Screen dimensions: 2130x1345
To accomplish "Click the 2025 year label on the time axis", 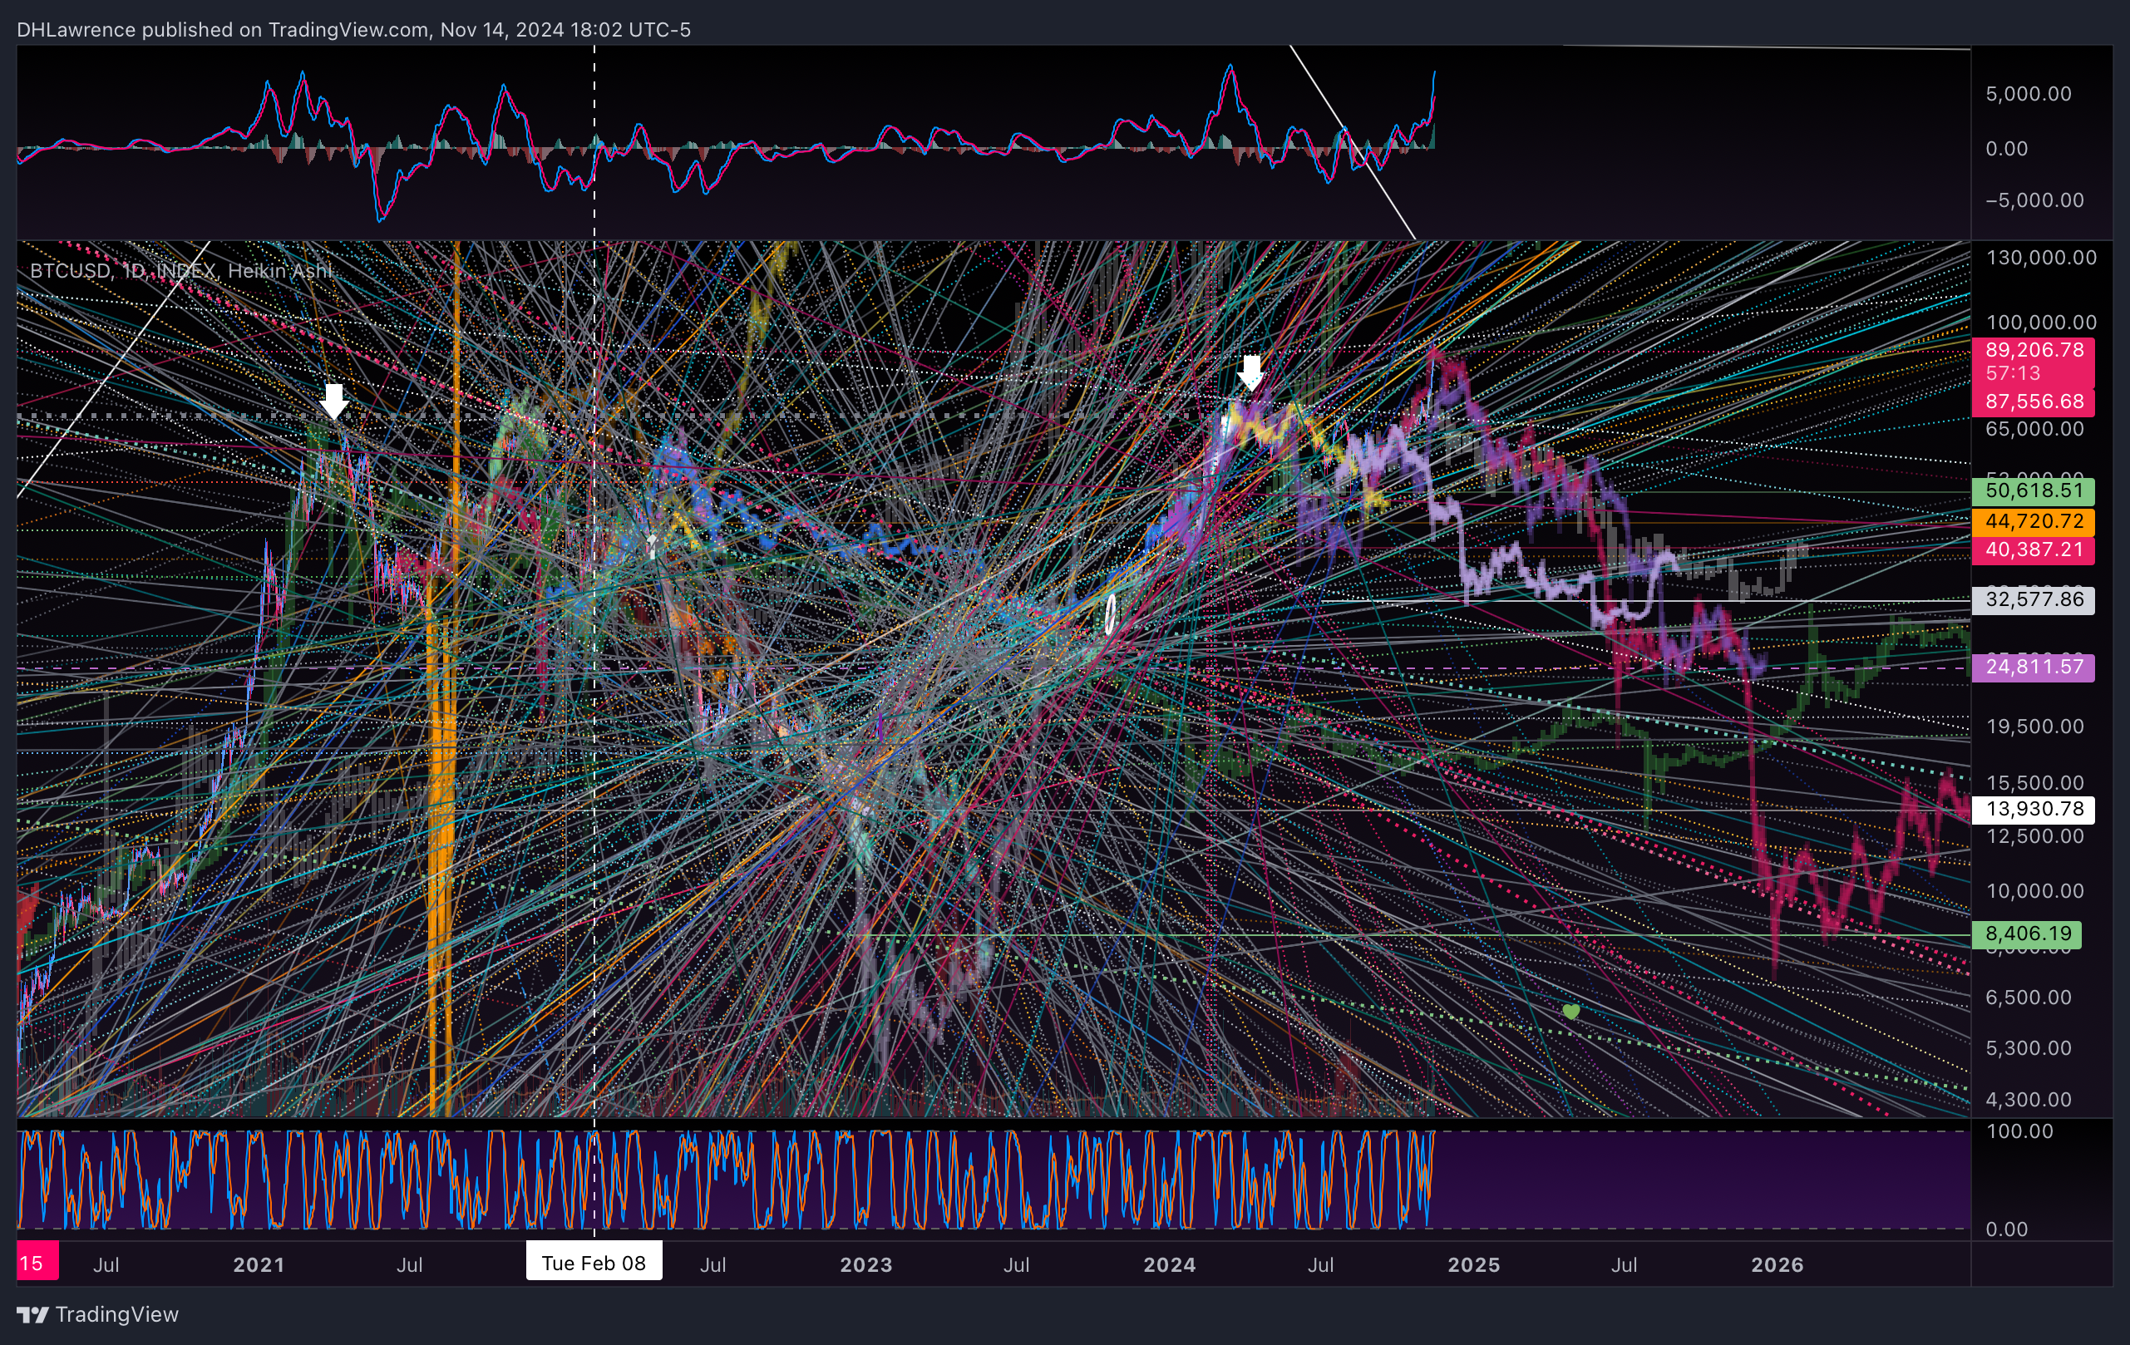I will [x=1474, y=1264].
